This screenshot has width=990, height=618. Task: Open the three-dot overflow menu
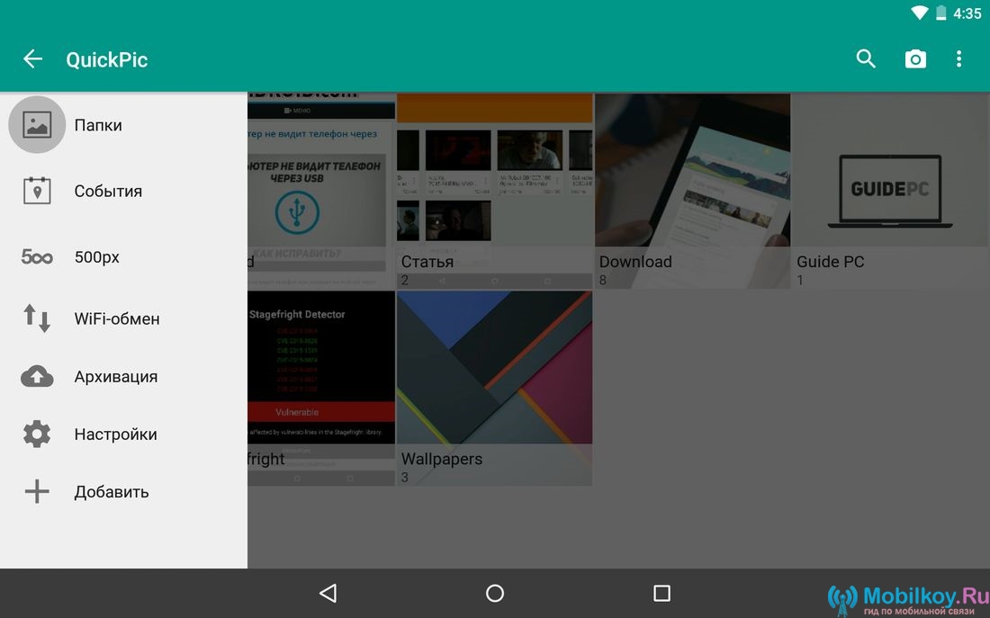coord(958,58)
